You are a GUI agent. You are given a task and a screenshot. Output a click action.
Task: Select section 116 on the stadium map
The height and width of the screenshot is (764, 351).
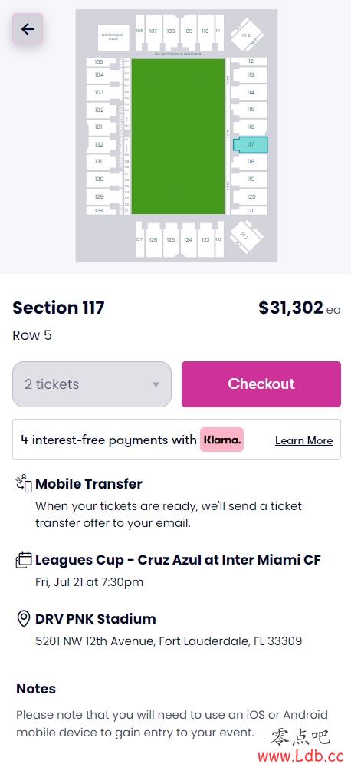250,127
